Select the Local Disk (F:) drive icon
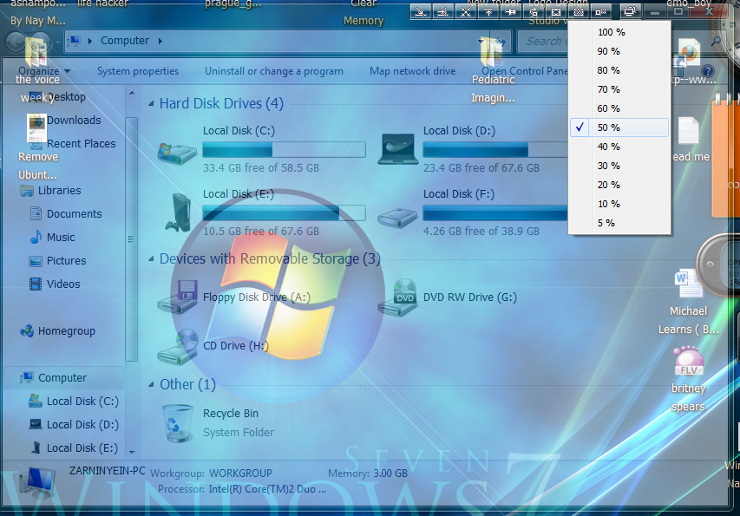This screenshot has width=740, height=516. click(x=397, y=217)
